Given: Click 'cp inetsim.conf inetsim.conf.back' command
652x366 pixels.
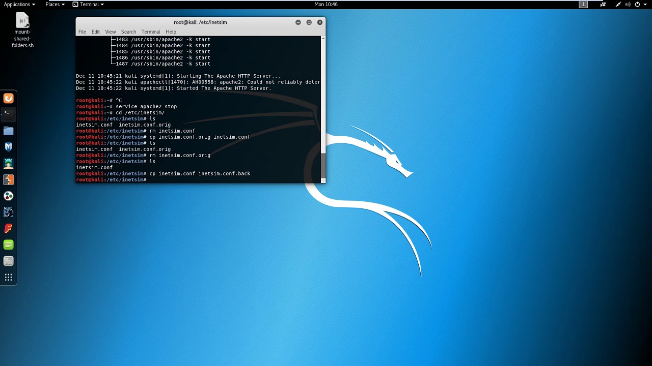Looking at the screenshot, I should click(x=200, y=174).
